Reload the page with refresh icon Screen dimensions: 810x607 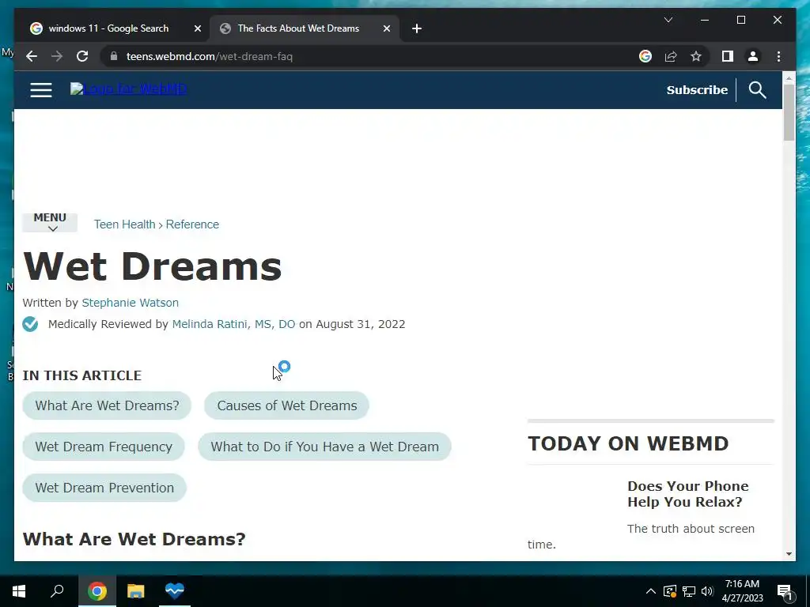[82, 56]
